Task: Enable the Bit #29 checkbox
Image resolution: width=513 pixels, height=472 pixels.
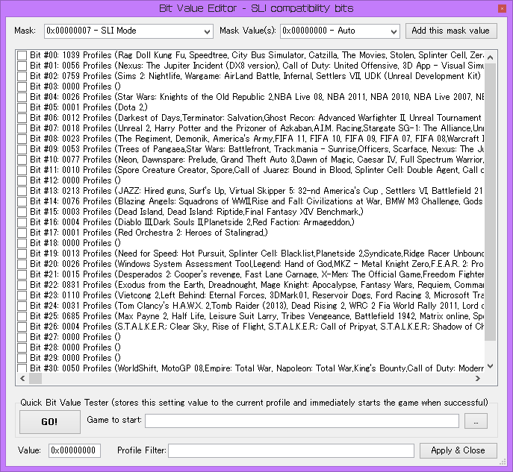Action: coord(22,359)
